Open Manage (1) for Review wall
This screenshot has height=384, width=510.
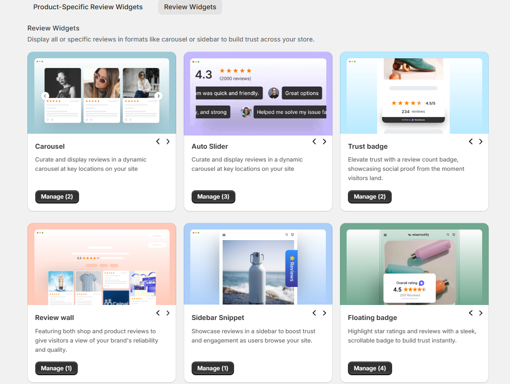tap(56, 368)
